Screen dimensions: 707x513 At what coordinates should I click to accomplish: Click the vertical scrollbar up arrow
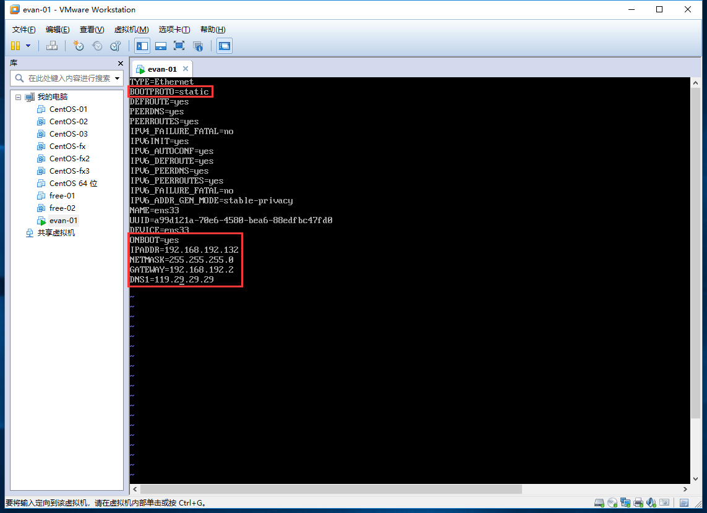(695, 83)
